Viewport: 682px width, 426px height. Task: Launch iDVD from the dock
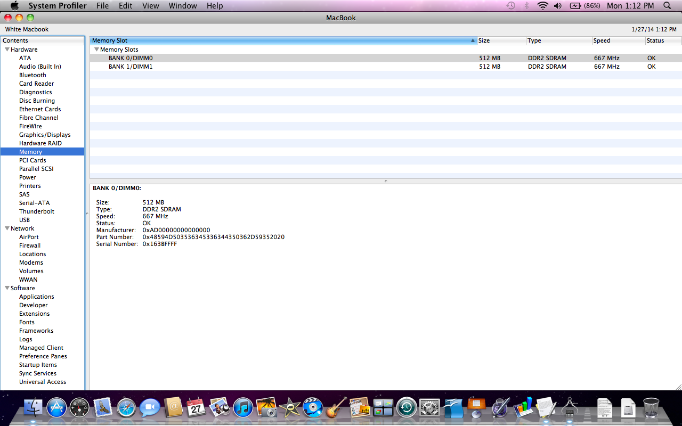click(x=313, y=408)
